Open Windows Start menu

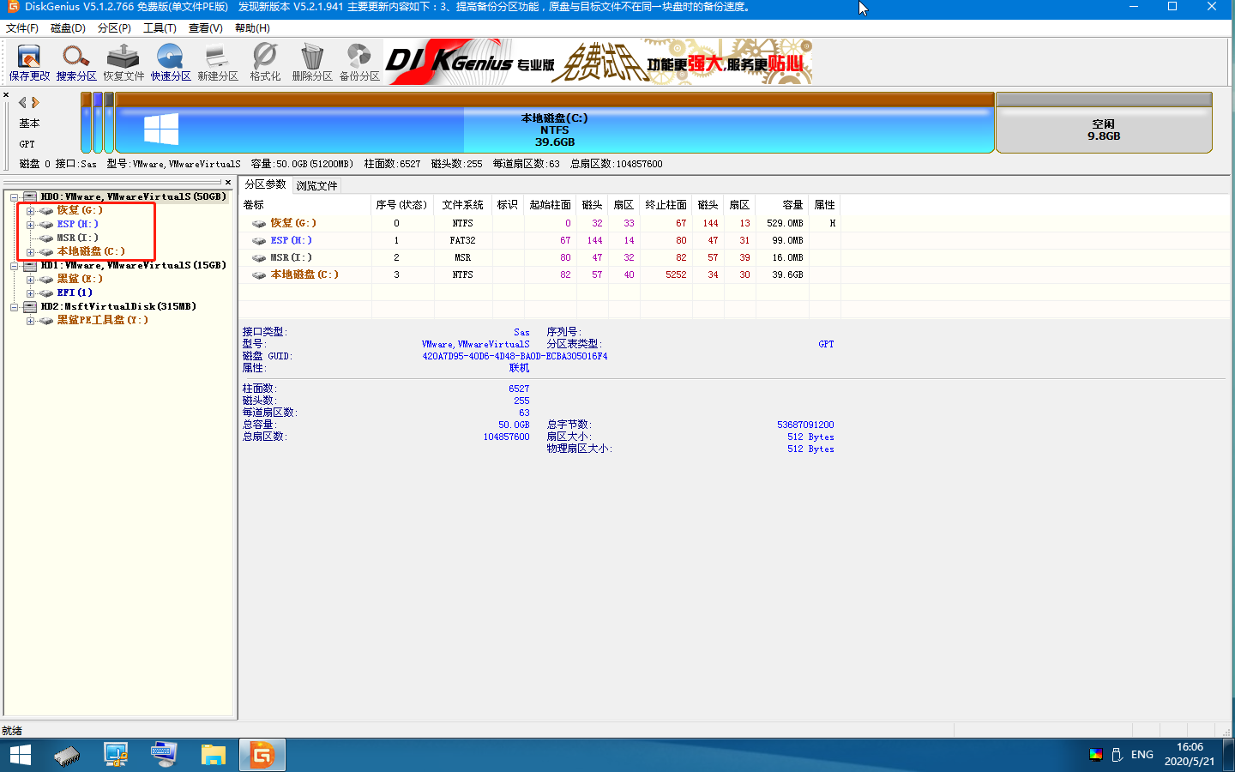point(21,755)
